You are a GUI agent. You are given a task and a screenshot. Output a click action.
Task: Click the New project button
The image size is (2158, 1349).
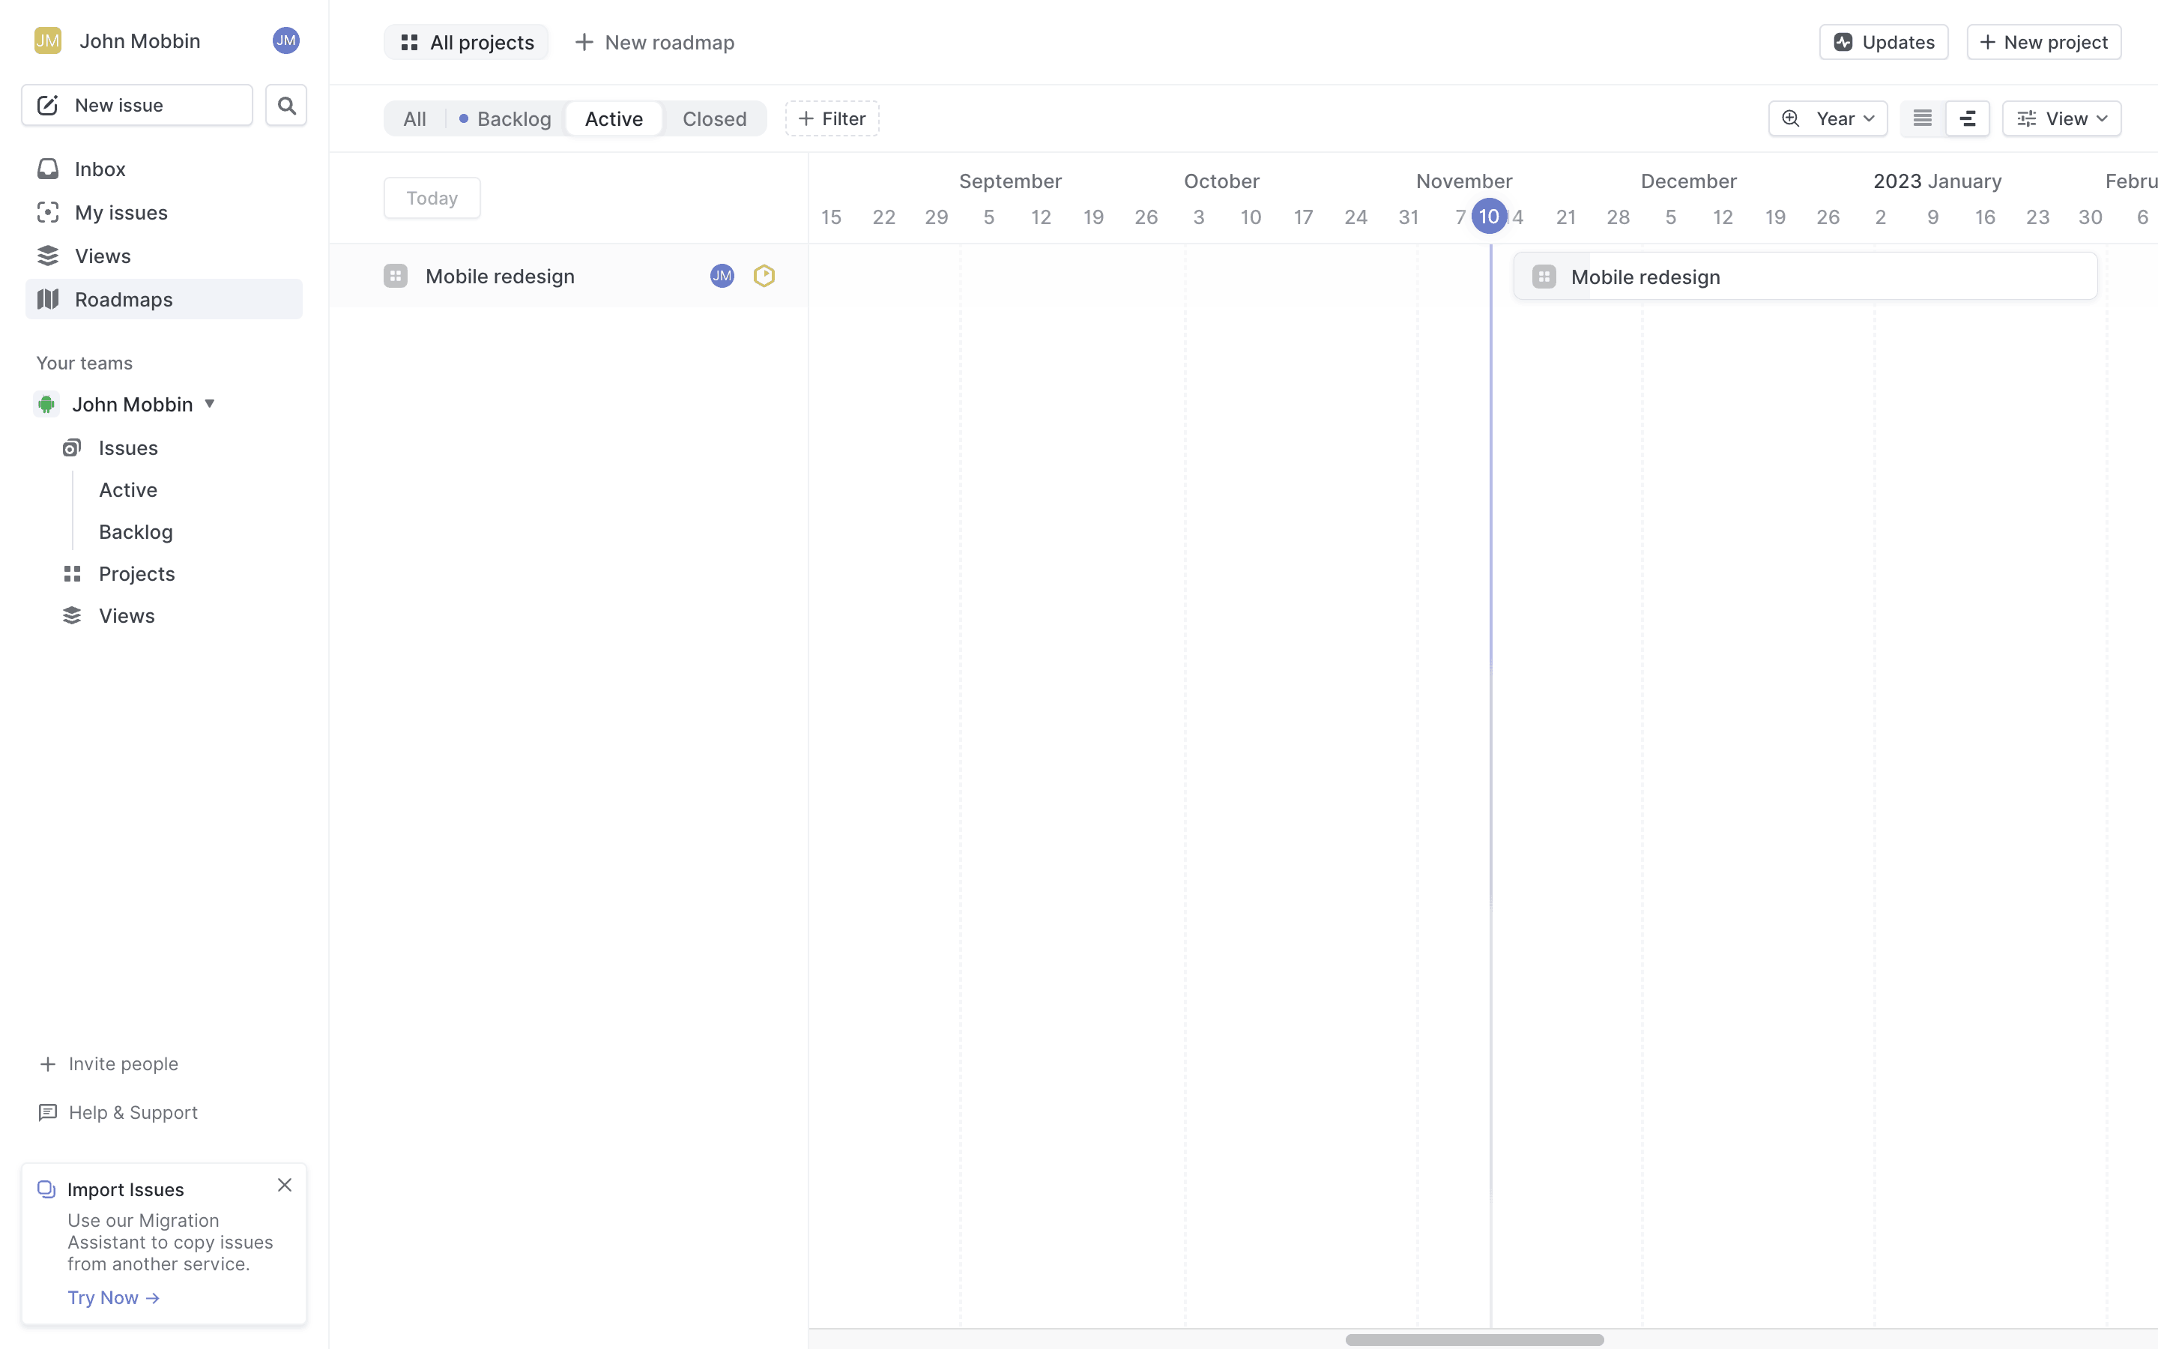click(2043, 42)
